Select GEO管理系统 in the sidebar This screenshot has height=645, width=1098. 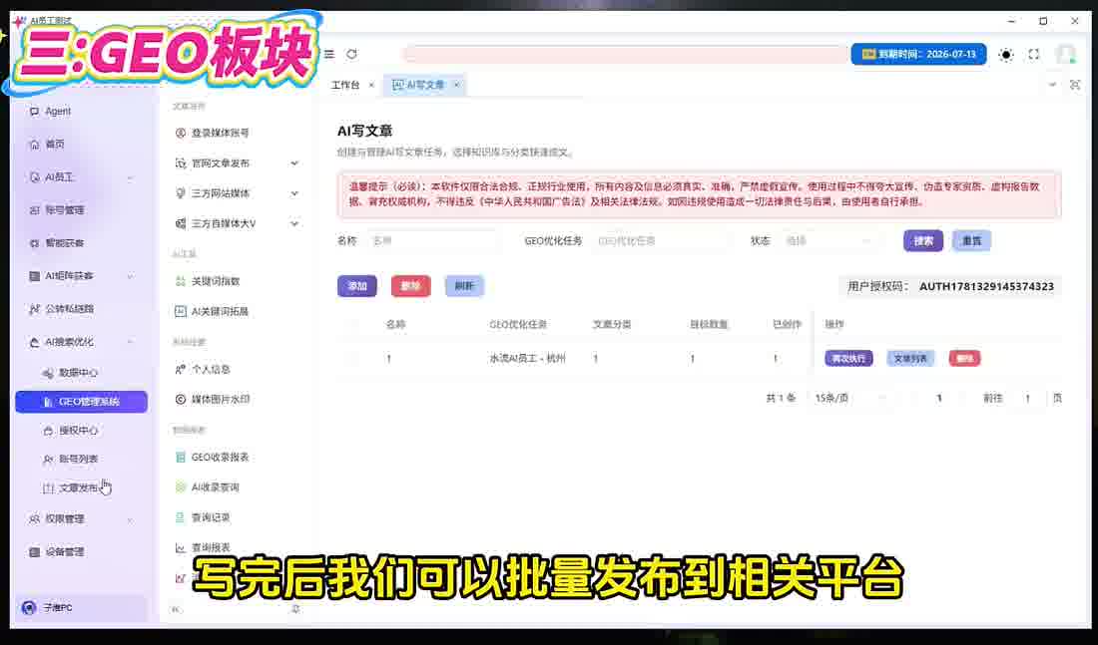tap(81, 402)
